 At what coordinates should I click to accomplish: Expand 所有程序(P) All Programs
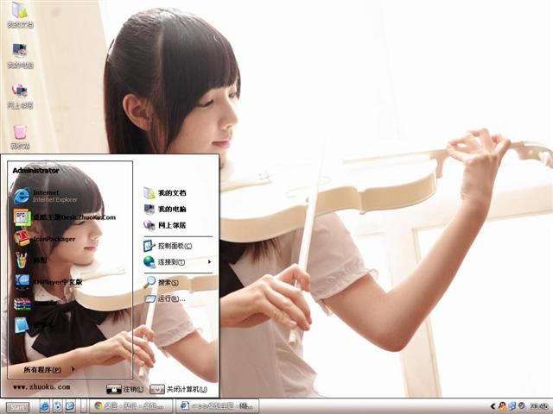[48, 369]
